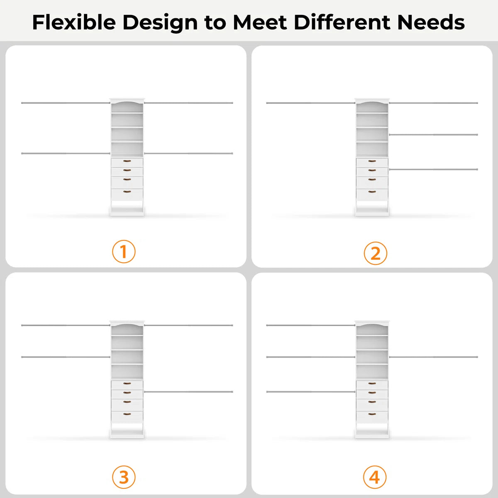Select the closet tower in configuration 1

pyautogui.click(x=127, y=157)
